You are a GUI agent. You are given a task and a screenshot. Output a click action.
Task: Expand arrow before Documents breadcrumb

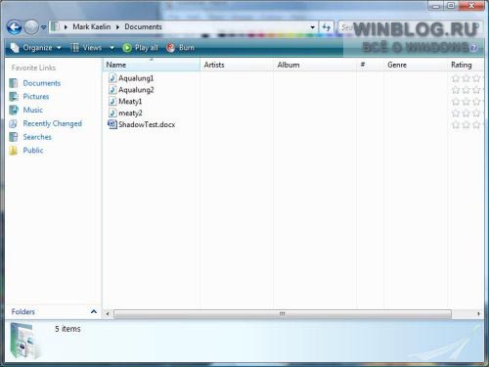117,27
